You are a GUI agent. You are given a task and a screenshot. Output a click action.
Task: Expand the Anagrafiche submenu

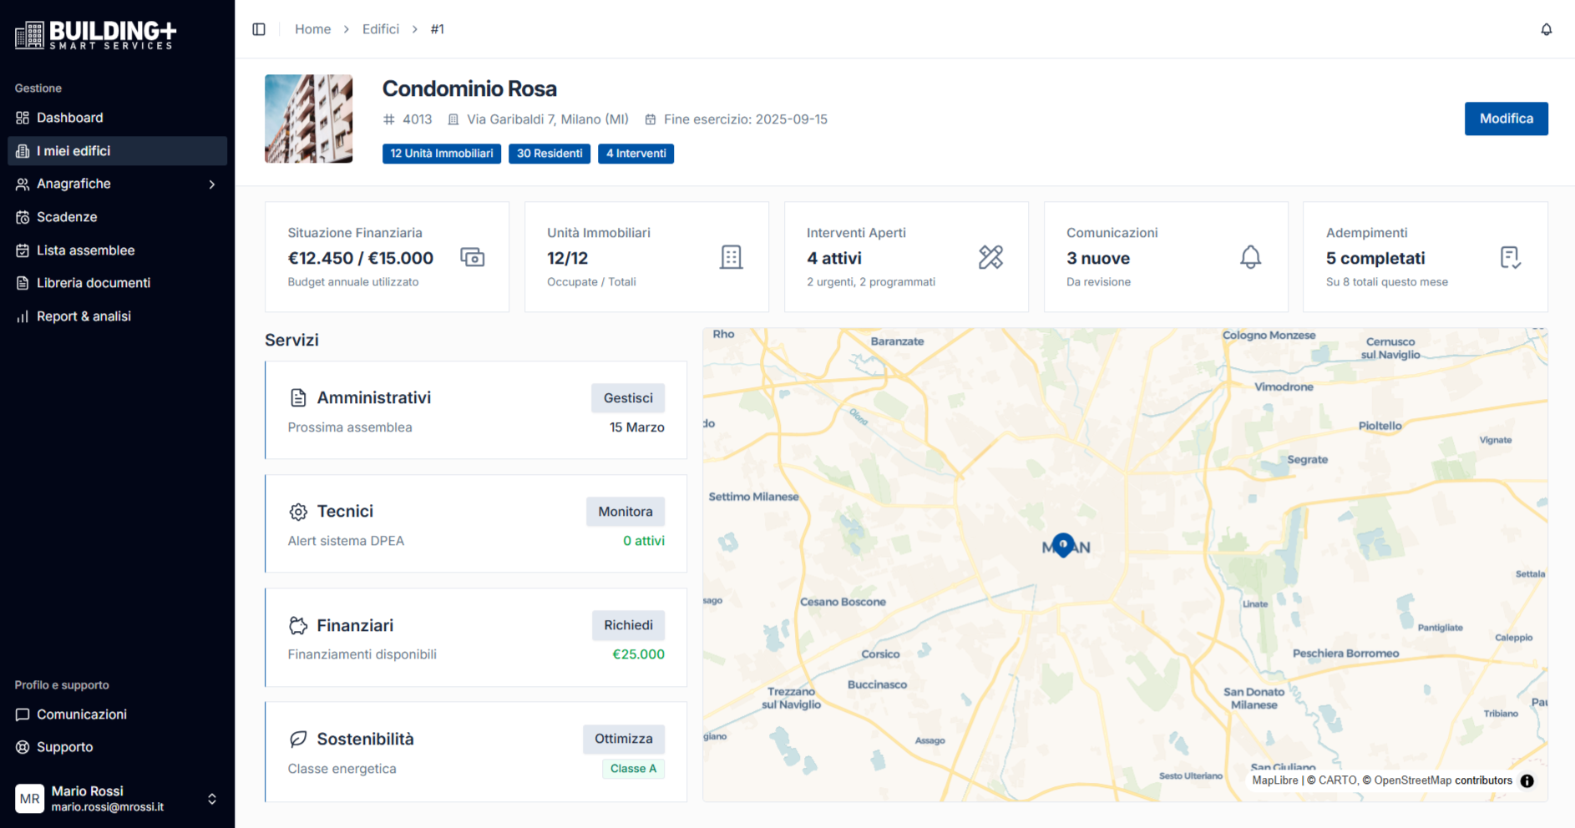tap(211, 184)
